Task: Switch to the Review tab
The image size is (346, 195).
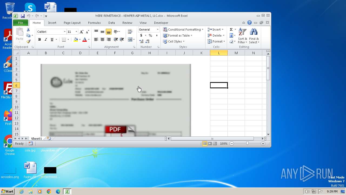Action: point(127,23)
